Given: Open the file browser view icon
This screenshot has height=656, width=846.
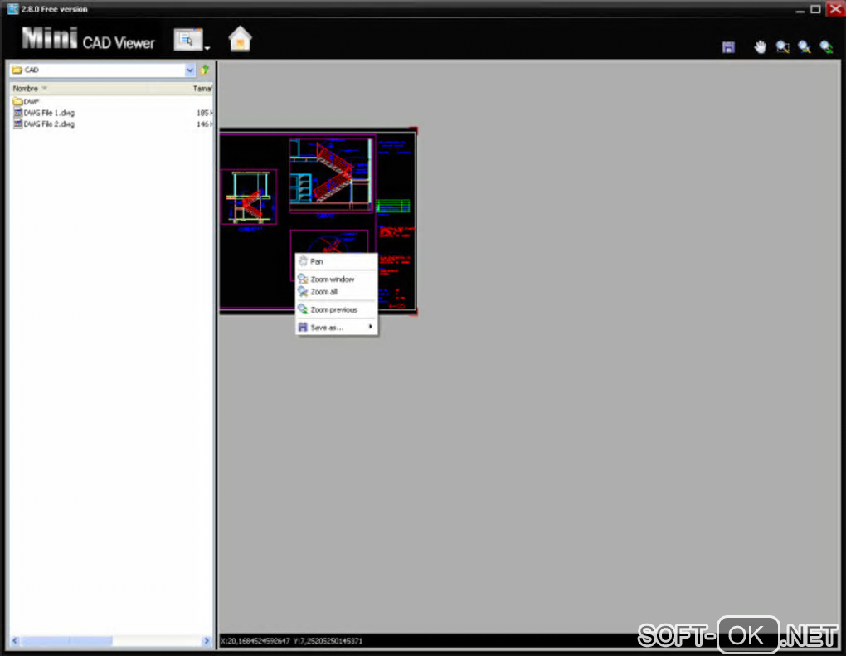Looking at the screenshot, I should (x=187, y=39).
